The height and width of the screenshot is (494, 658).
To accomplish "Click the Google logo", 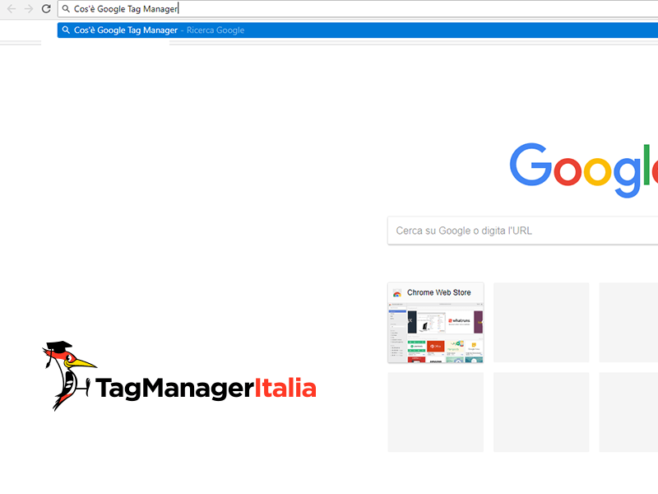I will coord(584,170).
